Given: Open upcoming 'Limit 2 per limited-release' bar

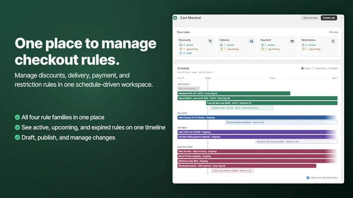Looking at the screenshot, I should pyautogui.click(x=233, y=171).
